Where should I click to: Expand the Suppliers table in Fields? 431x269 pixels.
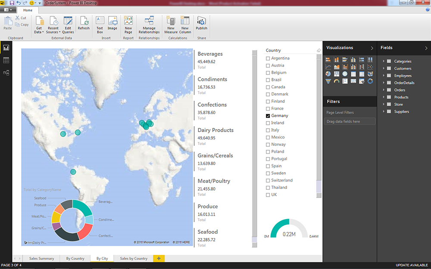click(384, 111)
